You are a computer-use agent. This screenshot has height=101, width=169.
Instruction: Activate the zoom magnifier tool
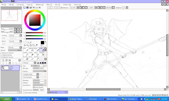[27, 46]
